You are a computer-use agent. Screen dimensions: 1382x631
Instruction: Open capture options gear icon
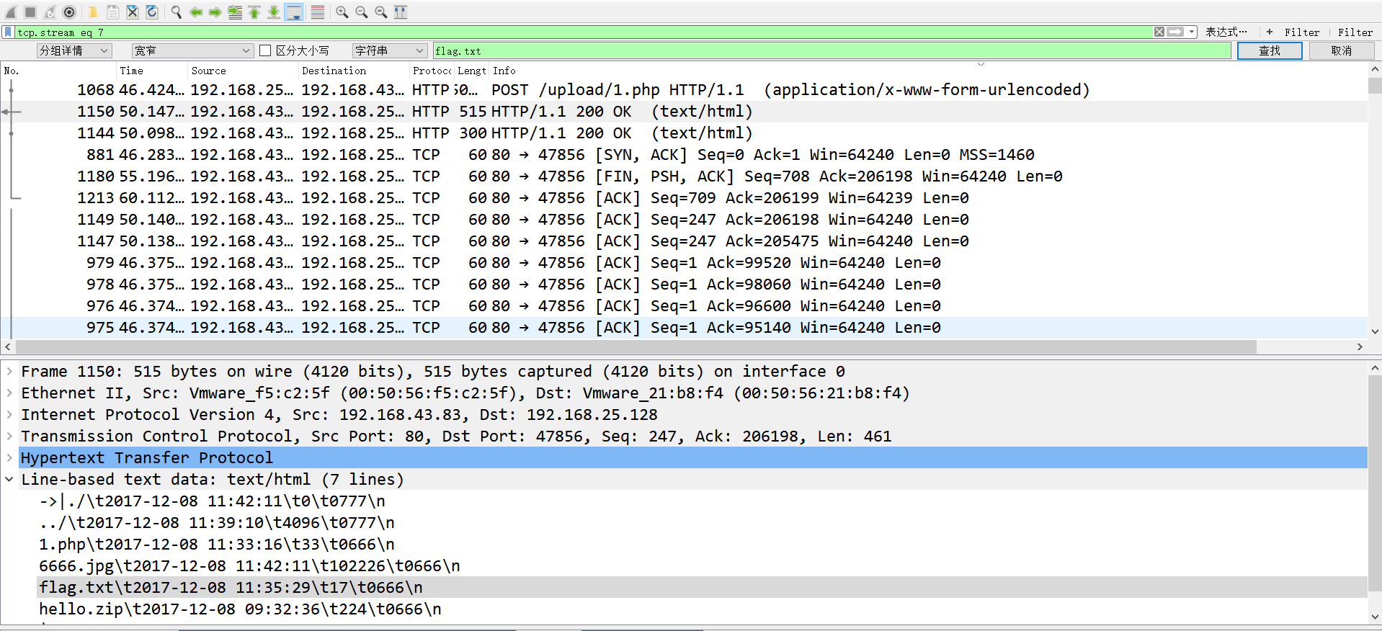coord(69,12)
